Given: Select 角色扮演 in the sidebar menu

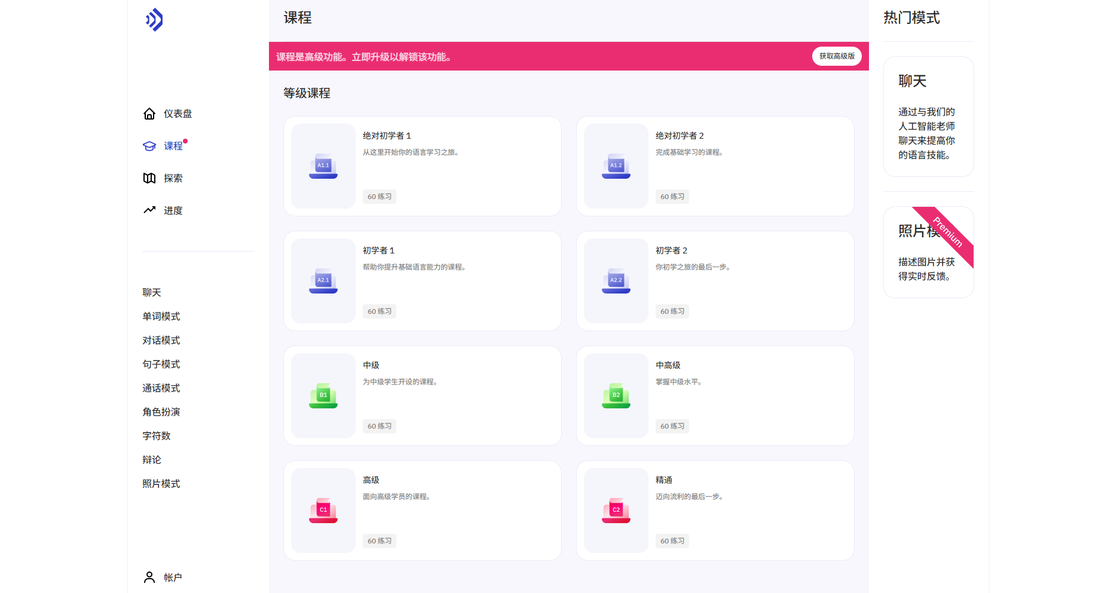Looking at the screenshot, I should 161,412.
